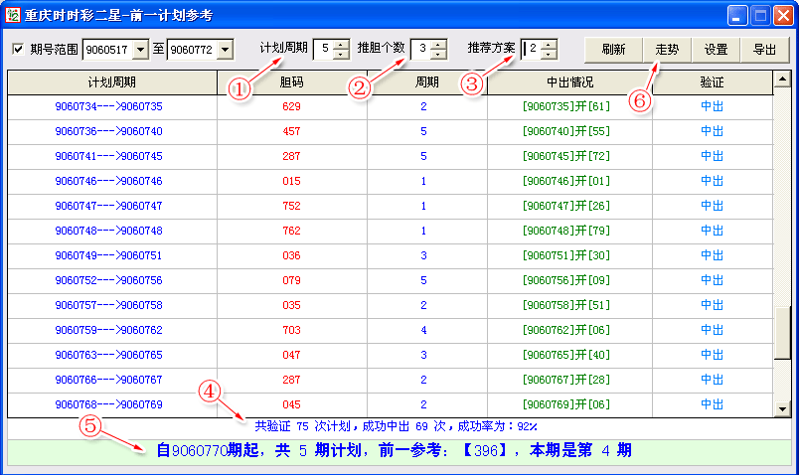The width and height of the screenshot is (799, 475).
Task: Minimize the 重庆时时彩 window
Action: 737,15
